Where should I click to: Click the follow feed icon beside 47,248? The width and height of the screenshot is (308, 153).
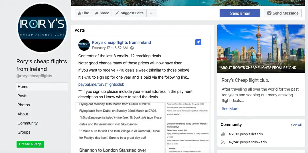pyautogui.click(x=223, y=142)
